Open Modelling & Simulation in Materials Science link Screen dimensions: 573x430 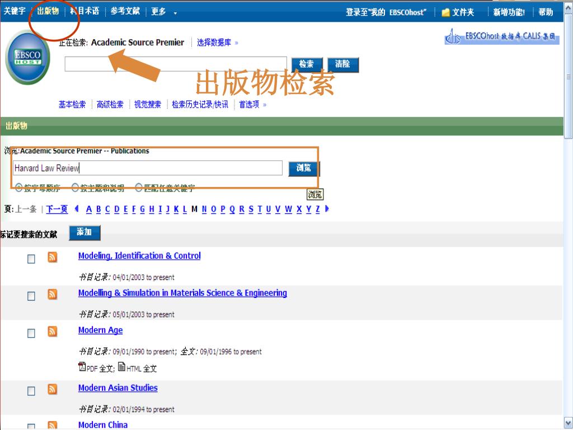tap(182, 293)
